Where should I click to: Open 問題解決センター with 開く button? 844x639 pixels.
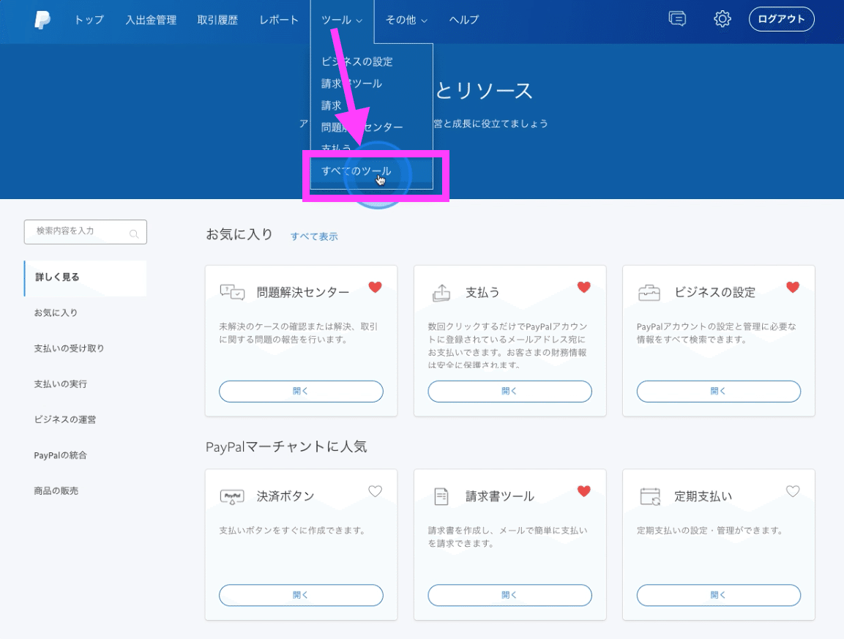[x=301, y=392]
